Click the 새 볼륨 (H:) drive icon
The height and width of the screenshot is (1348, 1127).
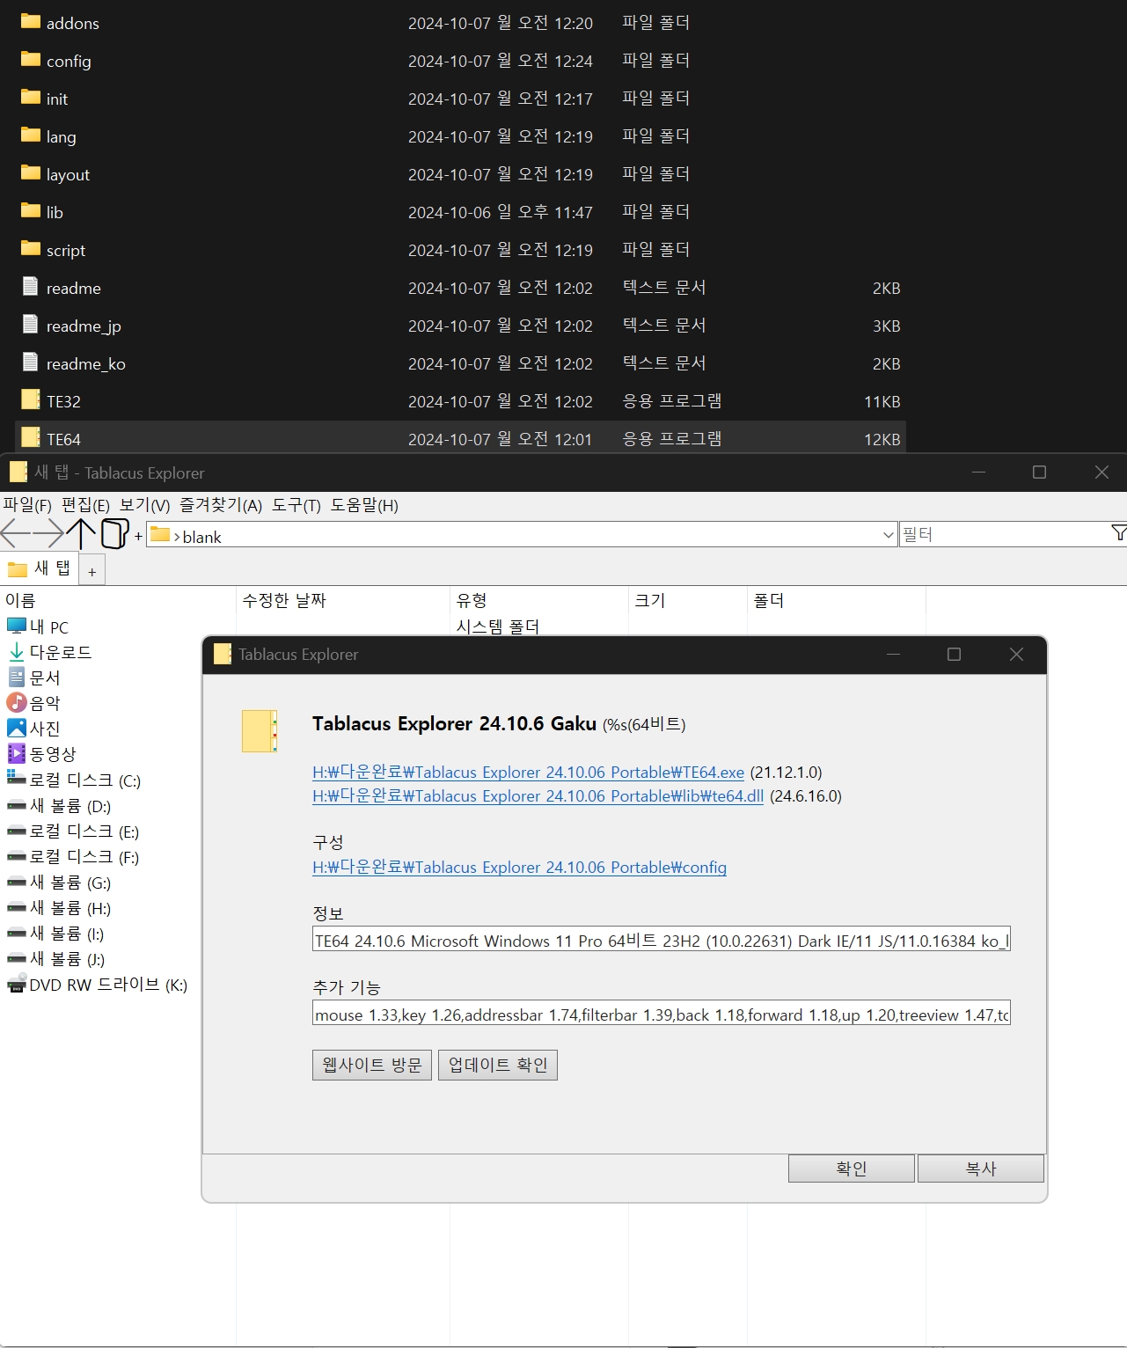coord(17,907)
